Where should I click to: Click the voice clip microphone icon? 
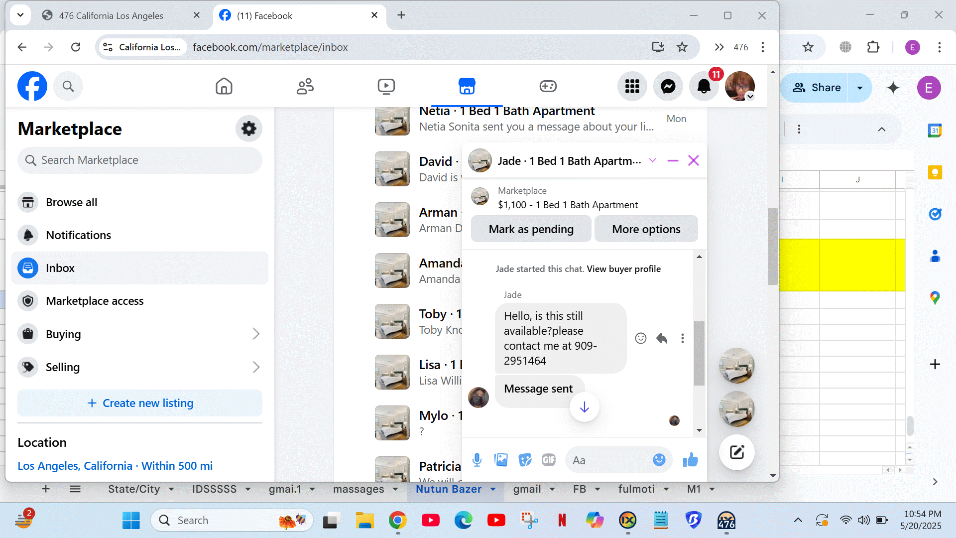(x=477, y=460)
